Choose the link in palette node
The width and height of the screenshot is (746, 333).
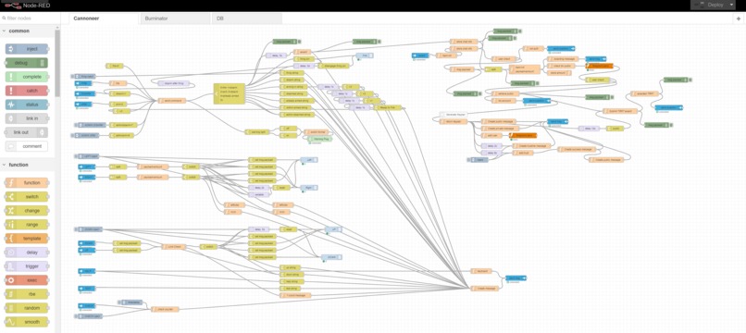pyautogui.click(x=27, y=118)
